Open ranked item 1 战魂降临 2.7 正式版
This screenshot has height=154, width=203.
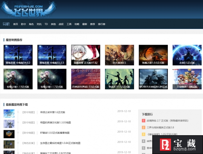tap(168, 121)
